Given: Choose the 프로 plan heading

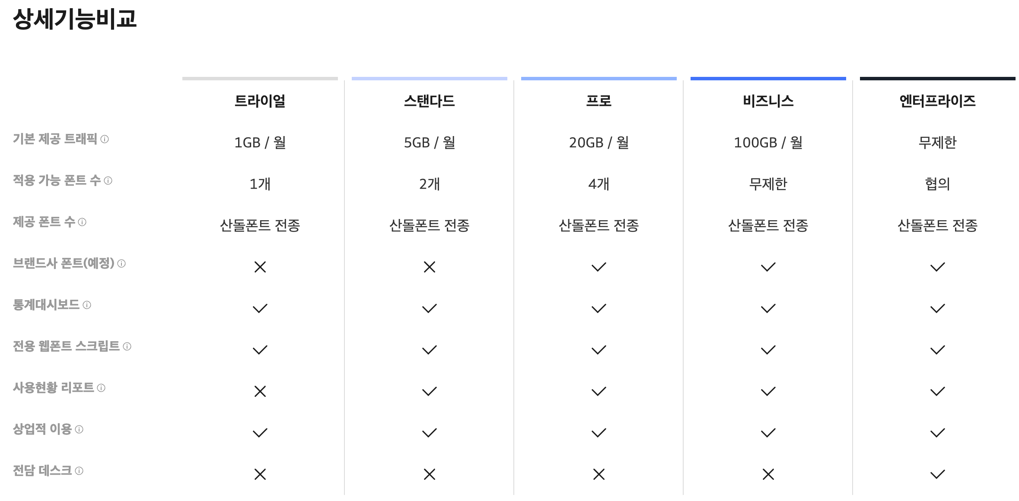Looking at the screenshot, I should (599, 101).
